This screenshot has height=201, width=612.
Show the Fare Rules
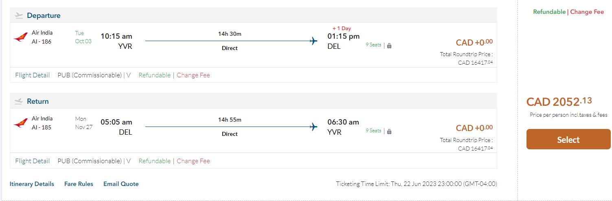[x=79, y=184]
